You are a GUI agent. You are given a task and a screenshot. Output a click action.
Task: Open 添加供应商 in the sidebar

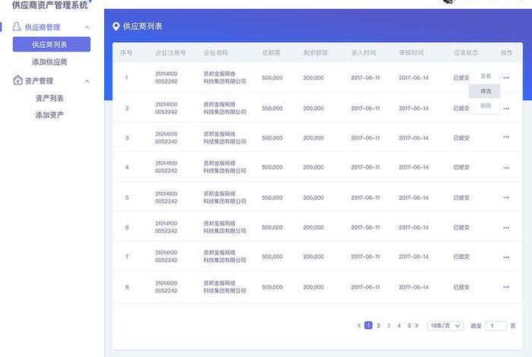point(49,62)
